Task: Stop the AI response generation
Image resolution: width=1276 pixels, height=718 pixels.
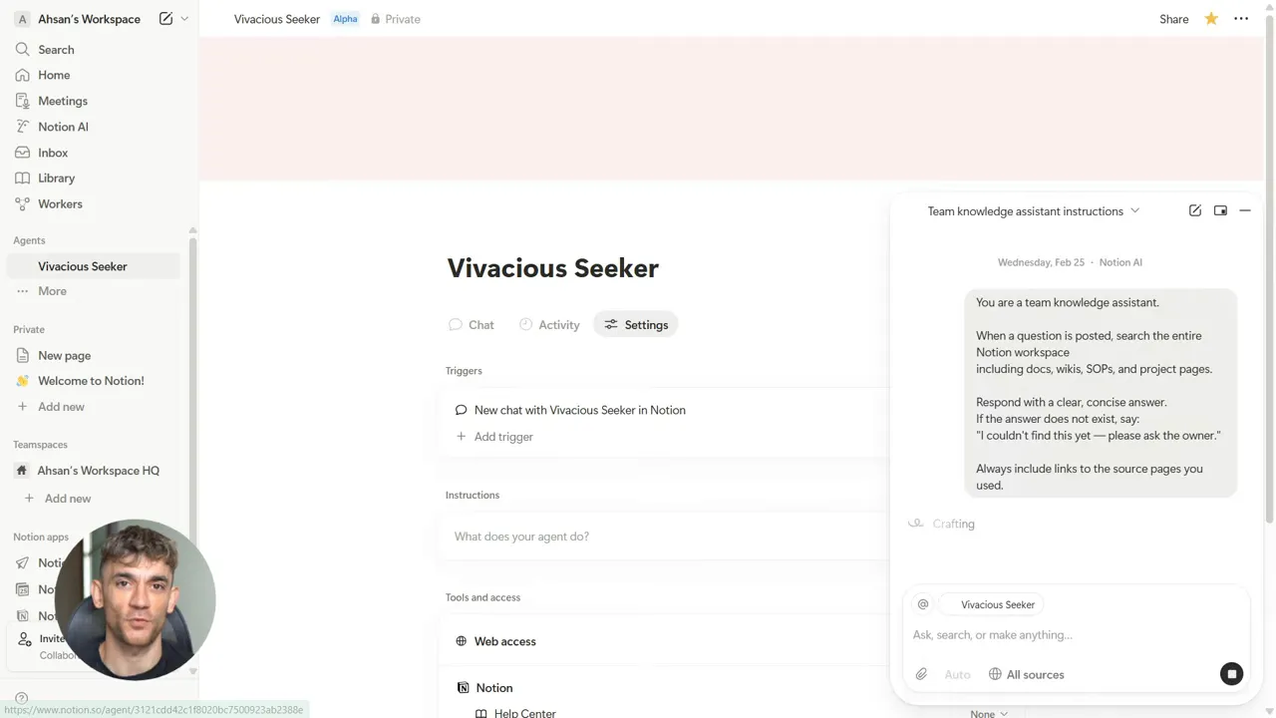Action: click(x=1232, y=674)
